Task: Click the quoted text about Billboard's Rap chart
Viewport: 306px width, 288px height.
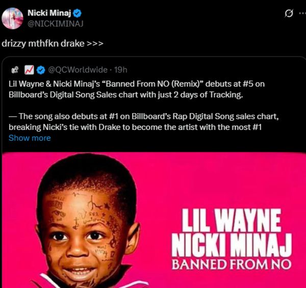Action: point(144,122)
